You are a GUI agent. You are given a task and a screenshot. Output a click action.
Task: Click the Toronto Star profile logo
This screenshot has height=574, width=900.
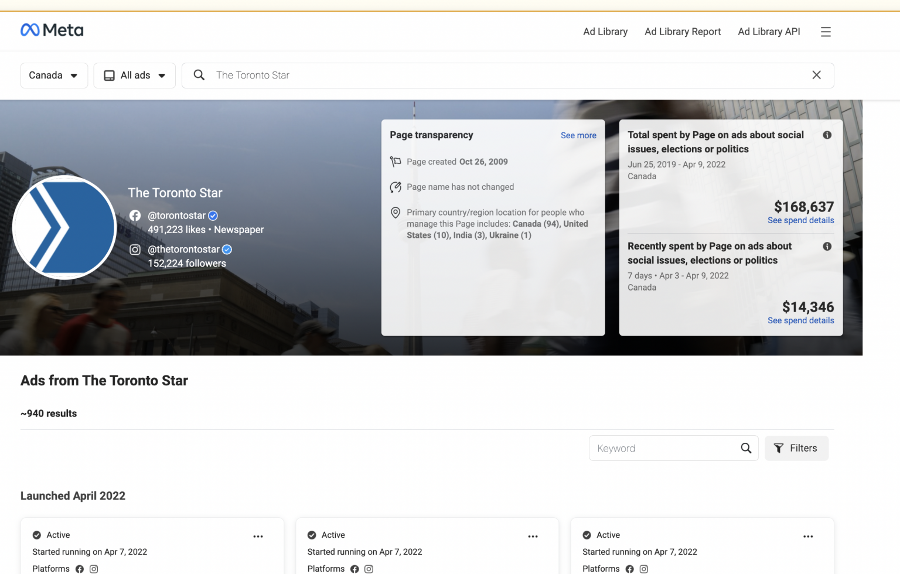click(64, 227)
